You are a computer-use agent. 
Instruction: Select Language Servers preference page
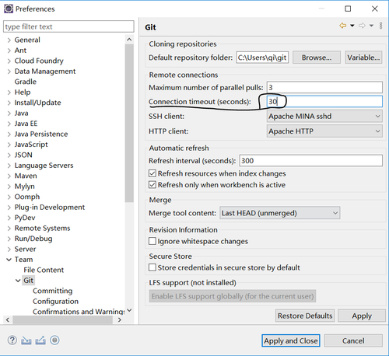[x=44, y=166]
